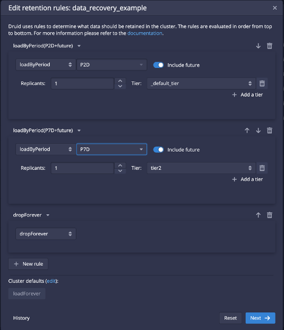
Task: Move the P2D rule down with arrow icon
Action: [258, 46]
